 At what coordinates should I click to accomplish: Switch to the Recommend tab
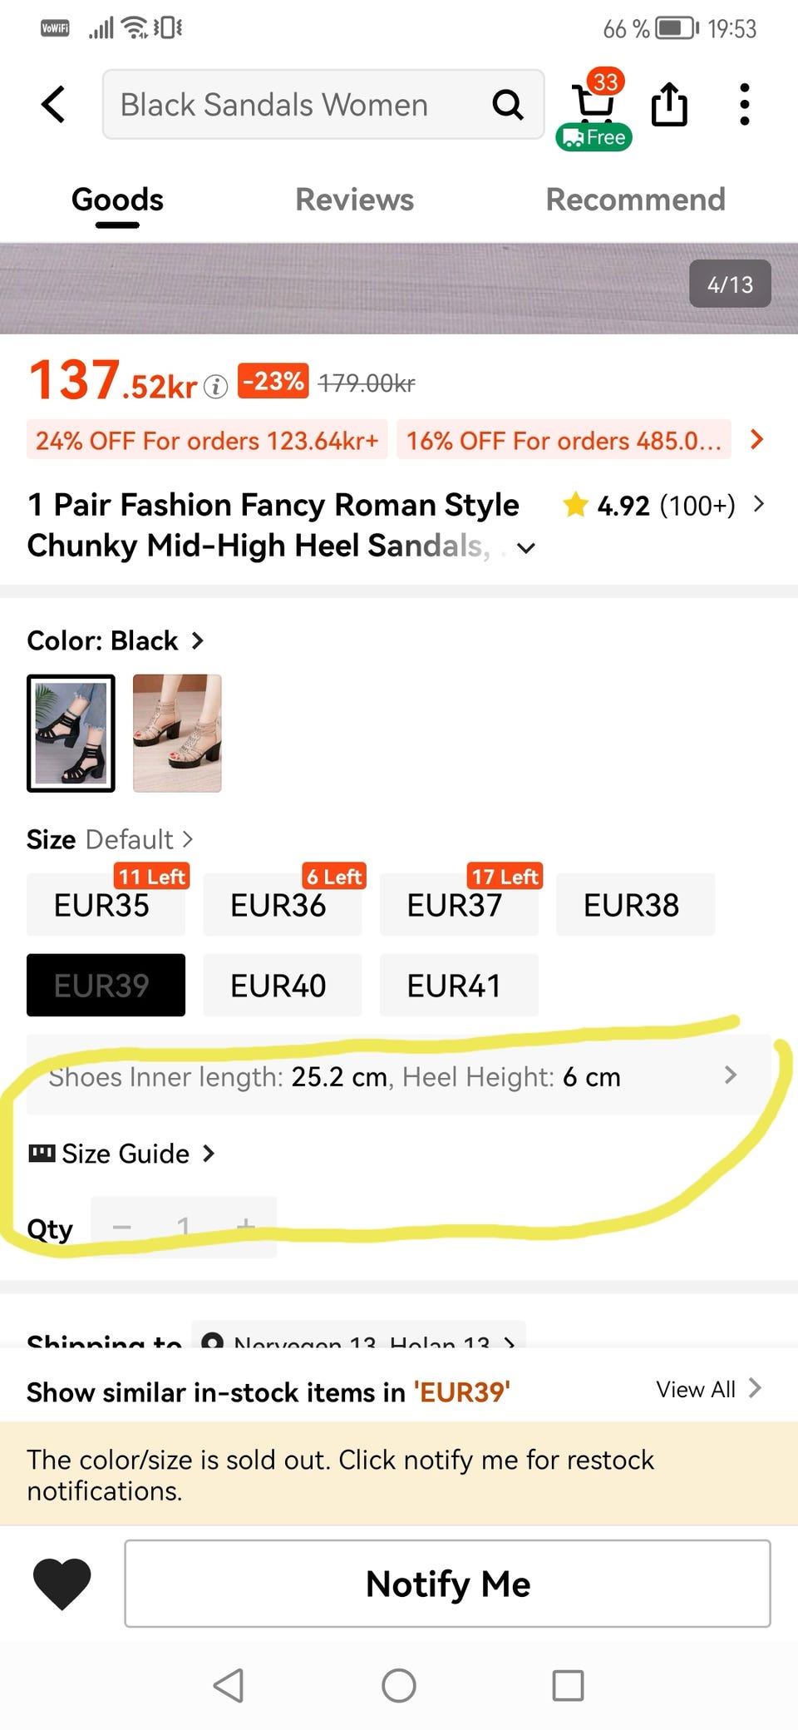[635, 200]
